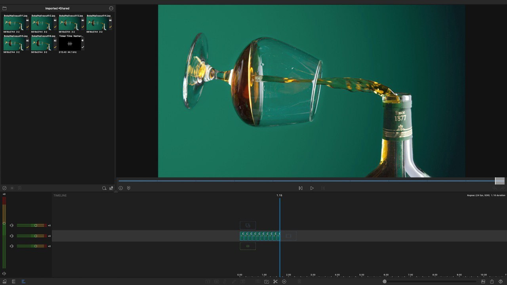Open the export share icon
Image resolution: width=507 pixels, height=285 pixels.
492,282
